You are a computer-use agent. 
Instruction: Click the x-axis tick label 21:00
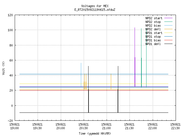(x=106, y=128)
